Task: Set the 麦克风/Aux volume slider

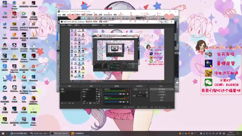Action: pyautogui.click(x=113, y=102)
